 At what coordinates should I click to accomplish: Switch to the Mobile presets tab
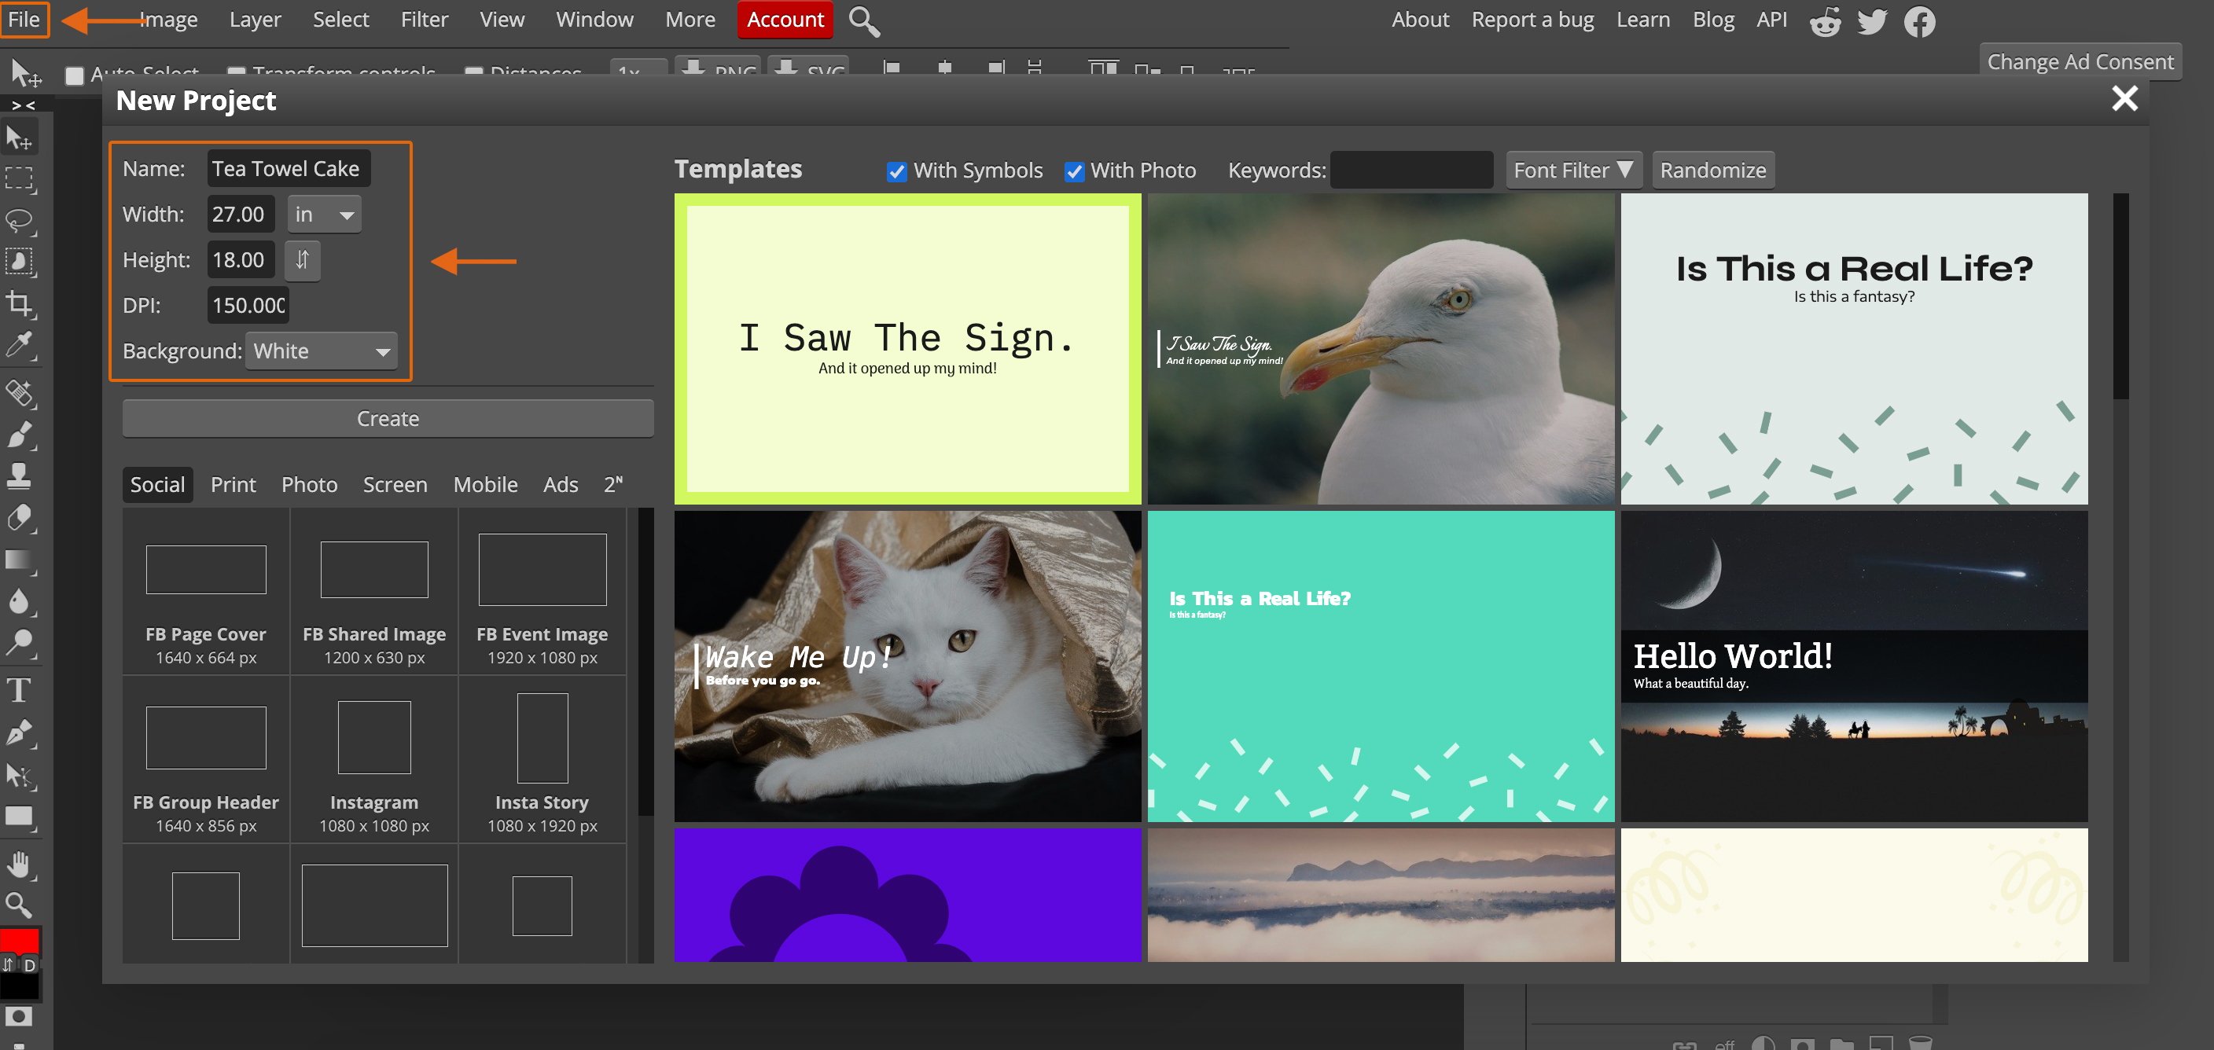pyautogui.click(x=485, y=485)
